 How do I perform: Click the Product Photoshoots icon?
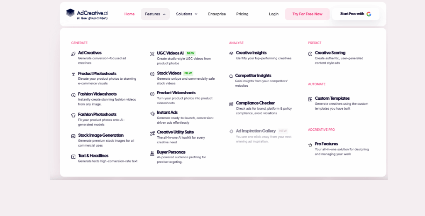pyautogui.click(x=73, y=74)
